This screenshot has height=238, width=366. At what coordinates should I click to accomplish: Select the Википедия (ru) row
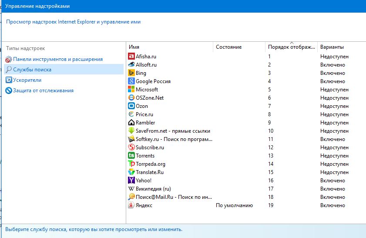coord(154,189)
